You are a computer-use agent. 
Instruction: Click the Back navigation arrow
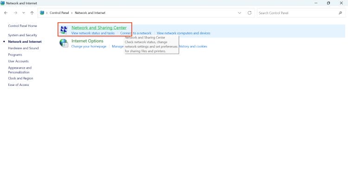[6, 13]
